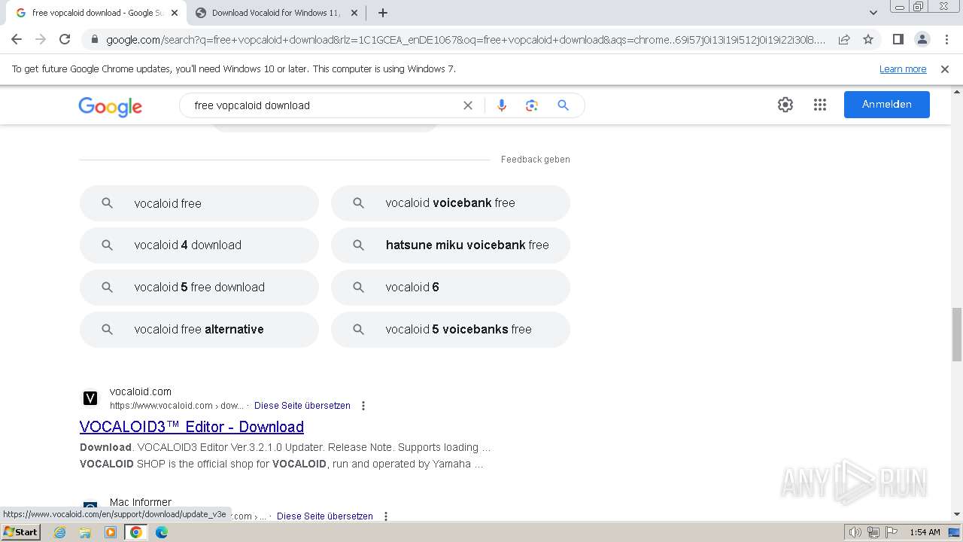Screen dimensions: 963x542
Task: Open Windows Explorer folder from taskbar
Action: tap(85, 532)
